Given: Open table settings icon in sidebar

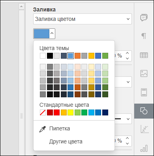Looking at the screenshot, I should [144, 55].
